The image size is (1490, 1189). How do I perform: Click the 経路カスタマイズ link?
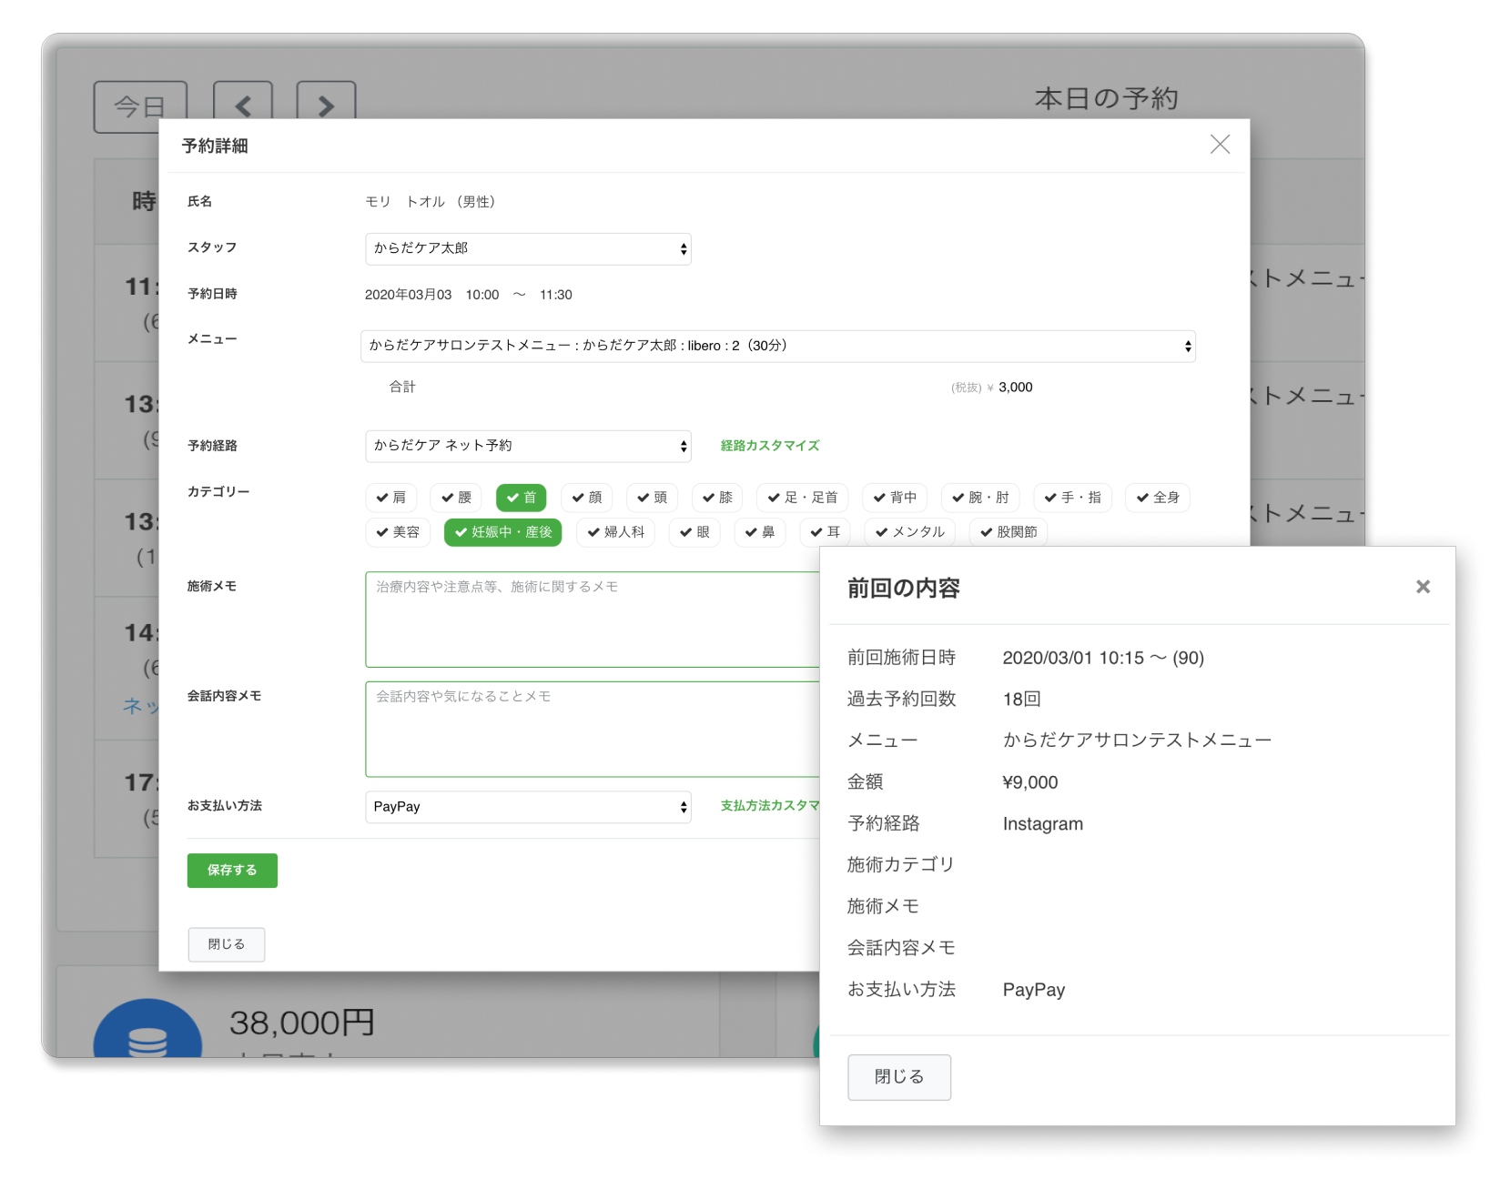point(771,446)
